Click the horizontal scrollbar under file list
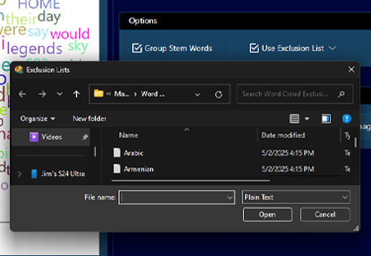The width and height of the screenshot is (371, 256). click(190, 181)
